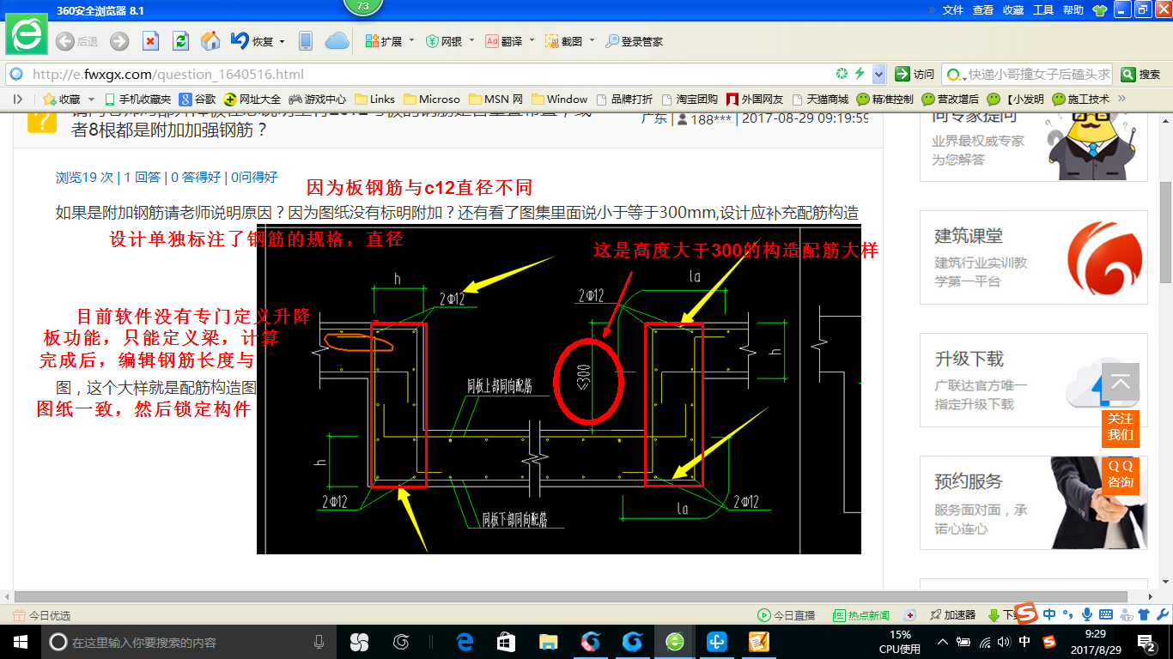Open the 扩展 extensions button
Image resolution: width=1173 pixels, height=659 pixels.
[x=384, y=41]
